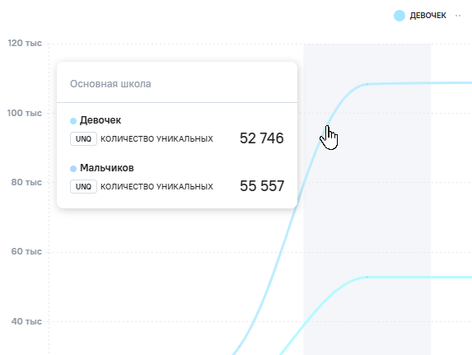
Task: Click the 100 тыс axis label
Action: coord(25,113)
